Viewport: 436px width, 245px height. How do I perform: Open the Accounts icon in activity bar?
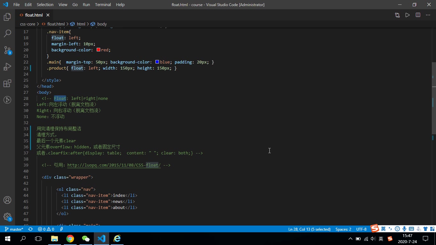click(x=7, y=200)
